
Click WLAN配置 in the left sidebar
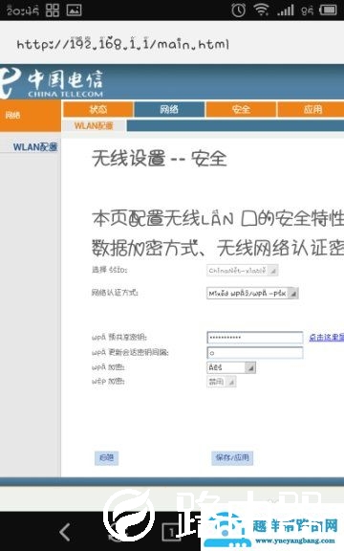click(35, 147)
